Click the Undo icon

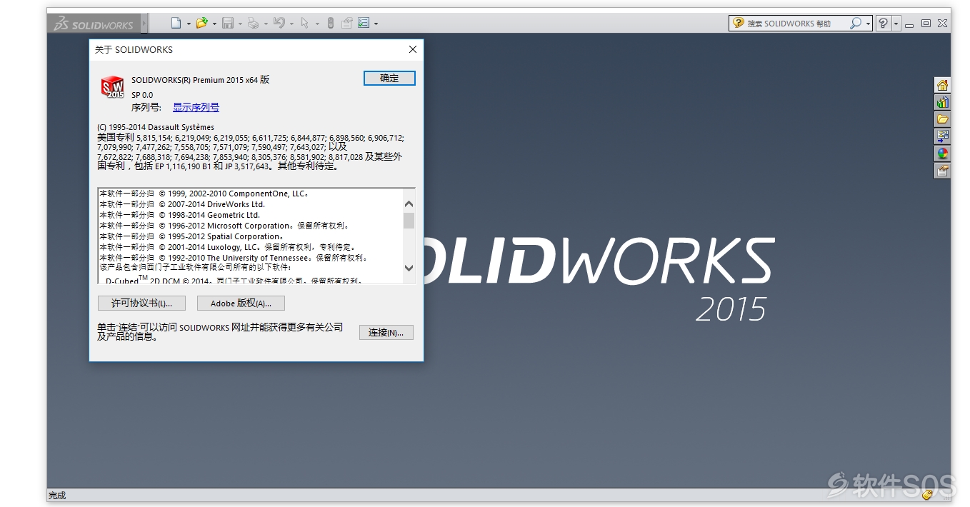tap(279, 24)
